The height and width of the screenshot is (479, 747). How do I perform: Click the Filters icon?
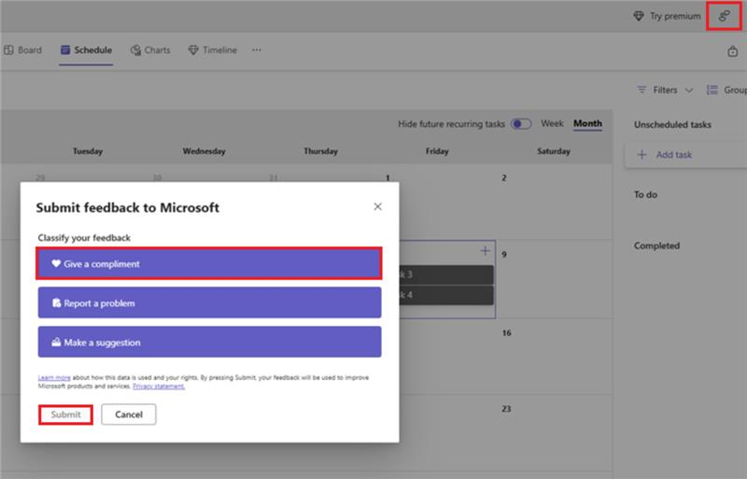click(x=641, y=90)
